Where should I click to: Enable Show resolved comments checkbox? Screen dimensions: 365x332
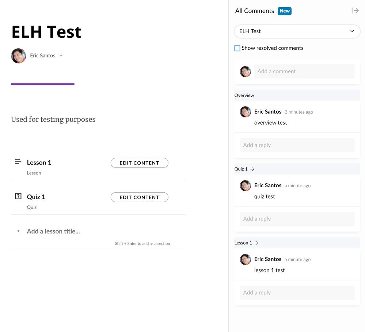237,48
